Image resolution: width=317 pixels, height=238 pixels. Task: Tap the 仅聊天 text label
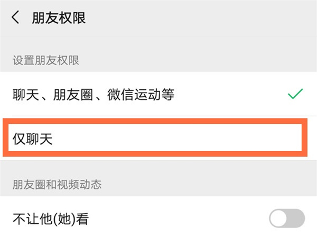click(x=33, y=140)
